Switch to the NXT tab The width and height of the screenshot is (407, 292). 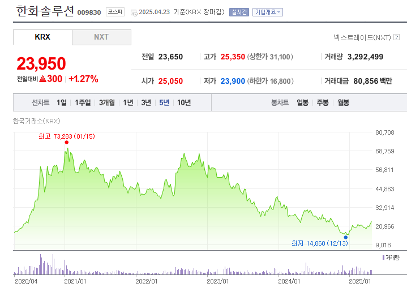point(101,37)
